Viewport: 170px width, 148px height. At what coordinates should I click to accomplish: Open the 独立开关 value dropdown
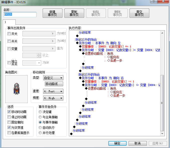point(32,63)
